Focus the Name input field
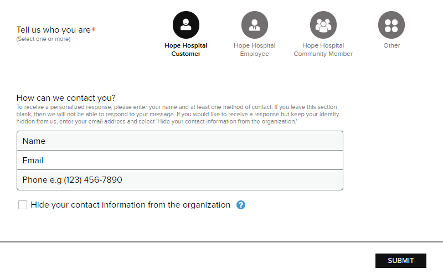The width and height of the screenshot is (443, 279). [x=180, y=141]
